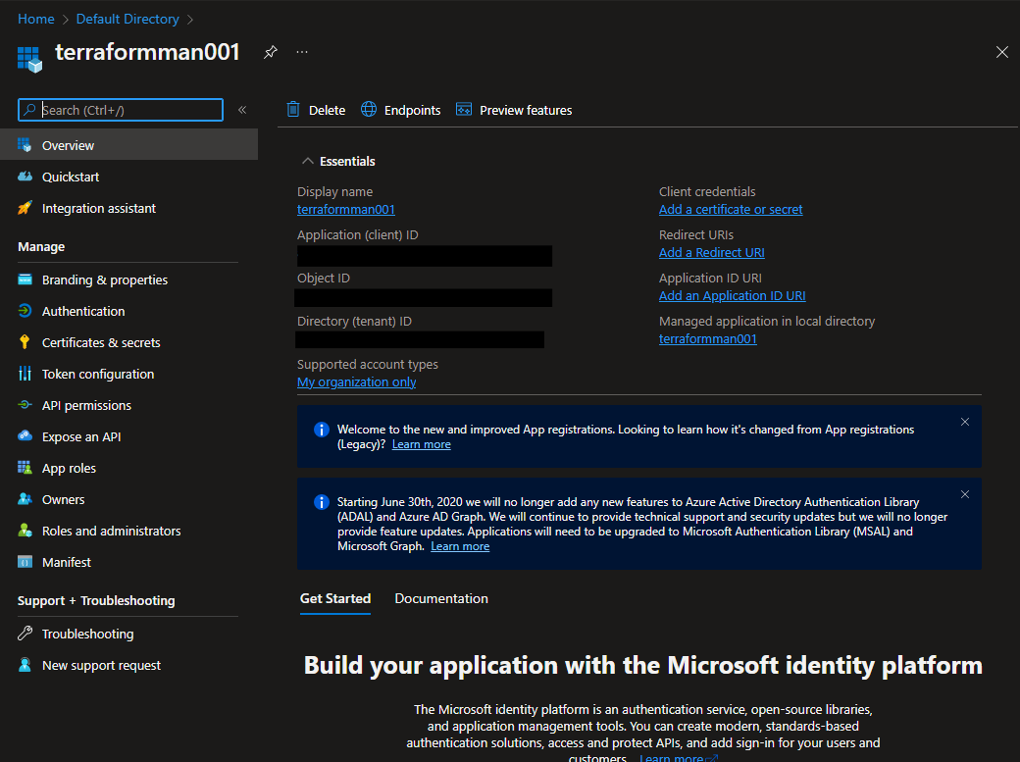Click the Branding & properties icon

pyautogui.click(x=25, y=279)
